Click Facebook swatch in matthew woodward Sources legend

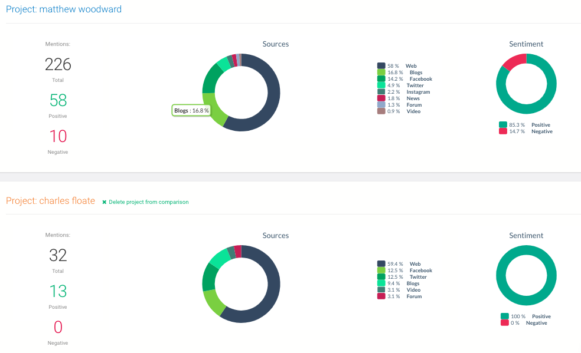click(381, 79)
